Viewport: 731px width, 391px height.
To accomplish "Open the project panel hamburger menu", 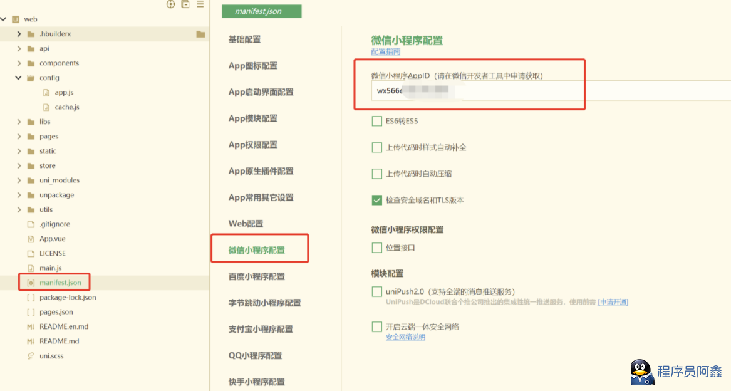I will pos(200,4).
